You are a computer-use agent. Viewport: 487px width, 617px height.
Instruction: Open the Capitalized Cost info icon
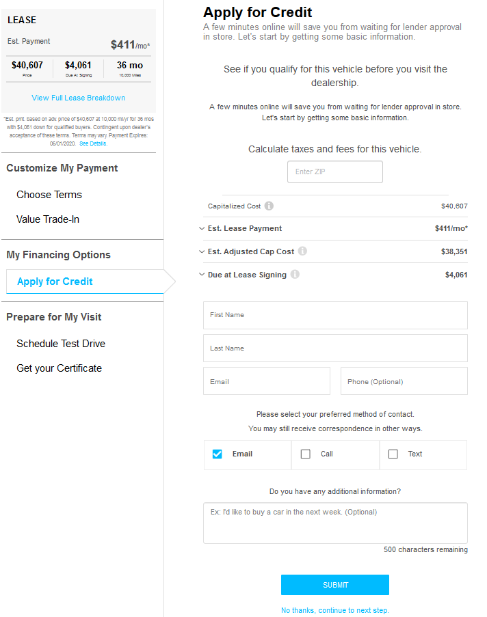[x=269, y=206]
